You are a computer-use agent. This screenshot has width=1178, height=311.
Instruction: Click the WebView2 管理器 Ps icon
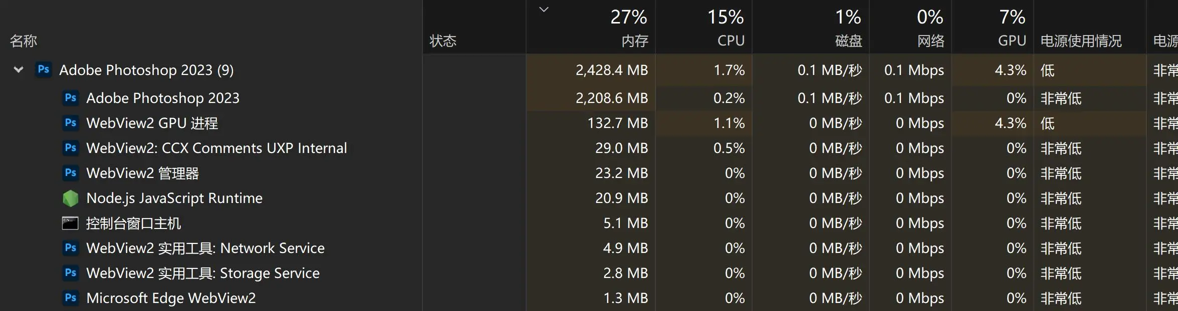click(x=71, y=173)
